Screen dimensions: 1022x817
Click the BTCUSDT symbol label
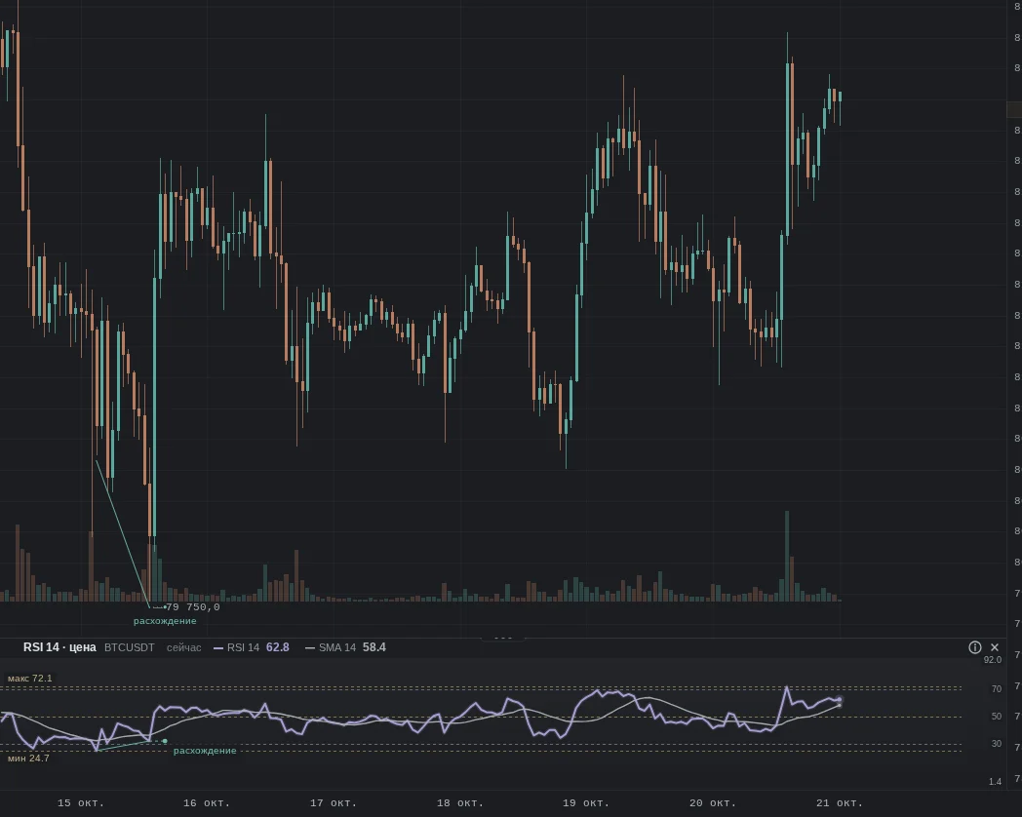click(130, 647)
